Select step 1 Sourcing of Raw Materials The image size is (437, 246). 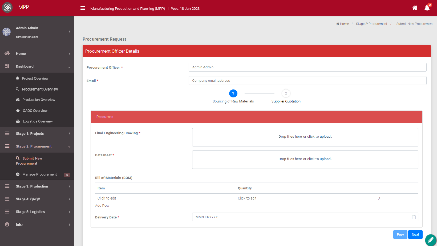pos(233,93)
